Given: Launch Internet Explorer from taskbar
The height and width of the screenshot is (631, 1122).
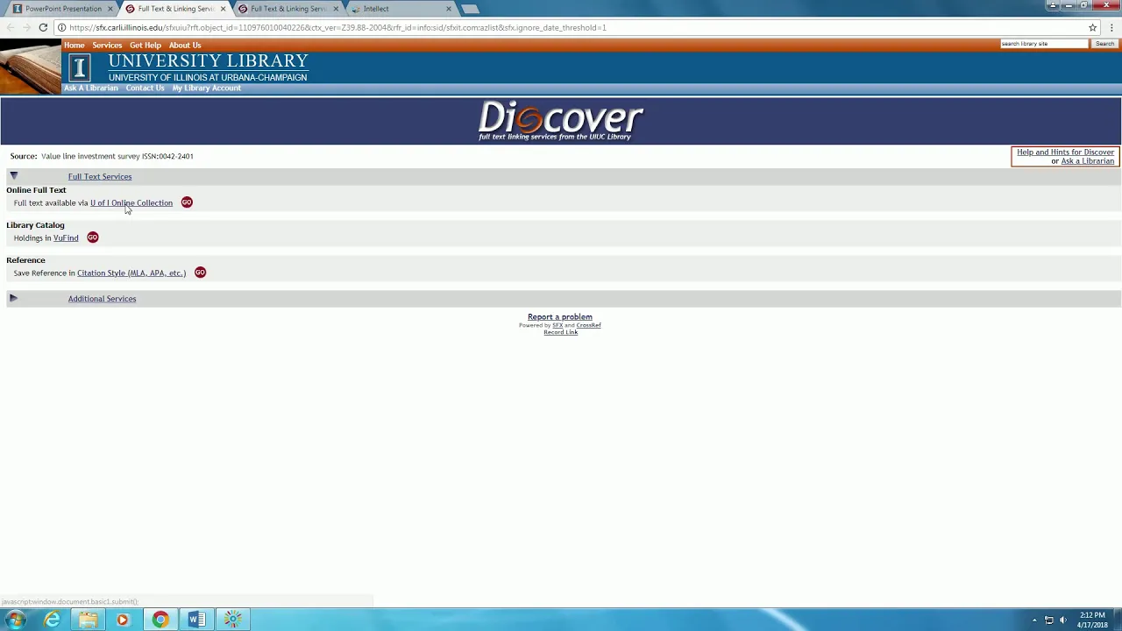Looking at the screenshot, I should 53,620.
